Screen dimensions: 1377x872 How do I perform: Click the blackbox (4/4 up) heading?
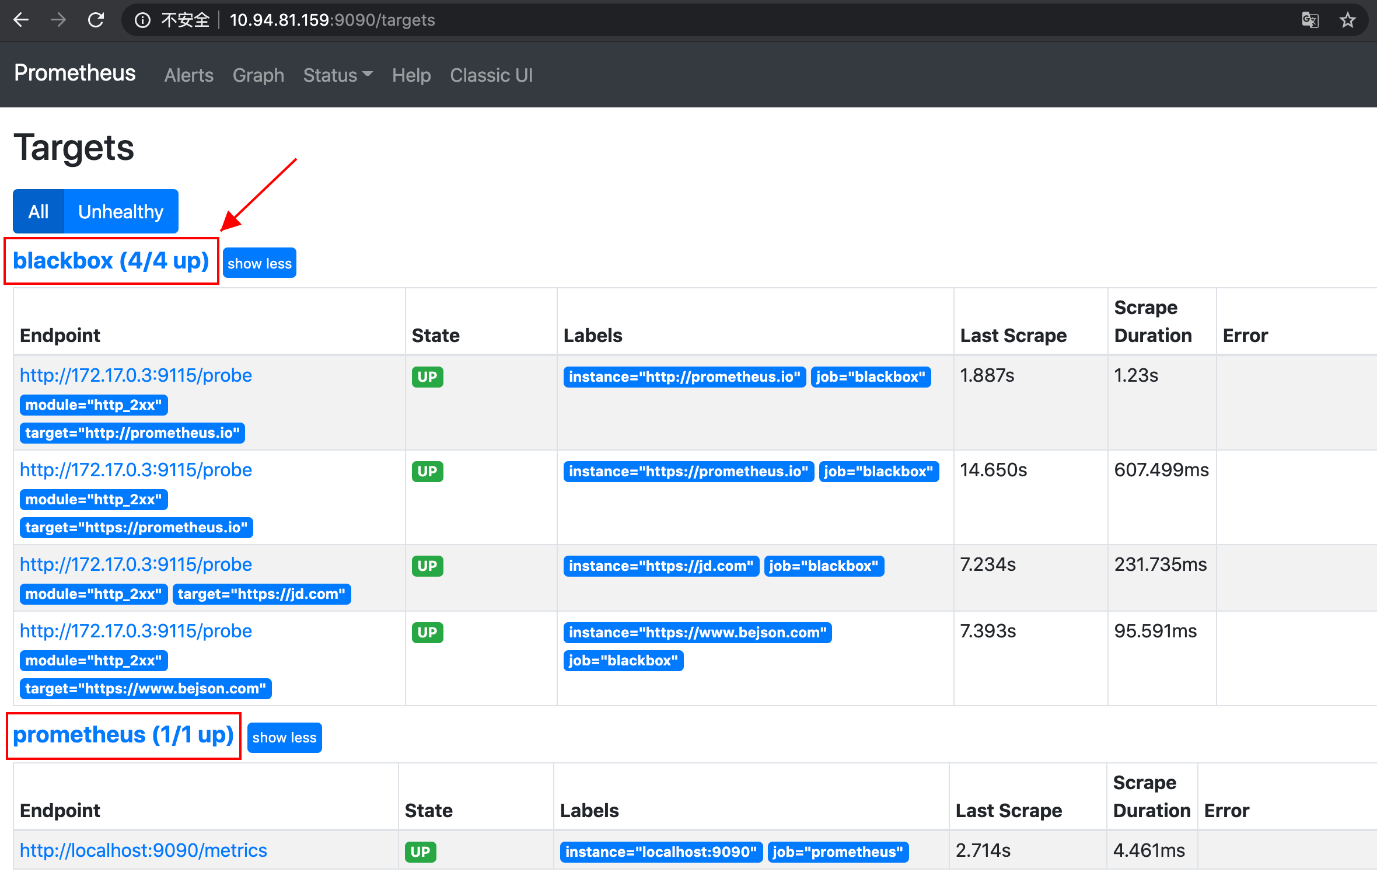point(111,260)
